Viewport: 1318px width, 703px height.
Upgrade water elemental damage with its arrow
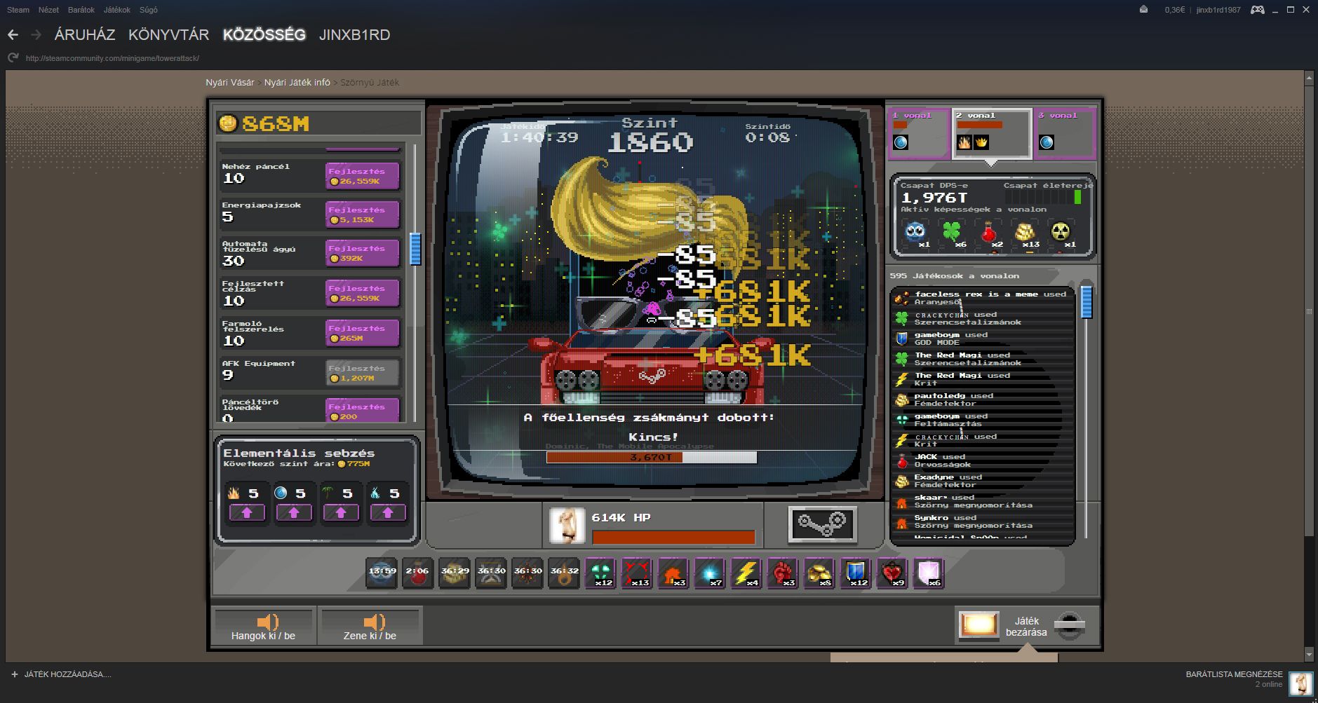coord(293,513)
